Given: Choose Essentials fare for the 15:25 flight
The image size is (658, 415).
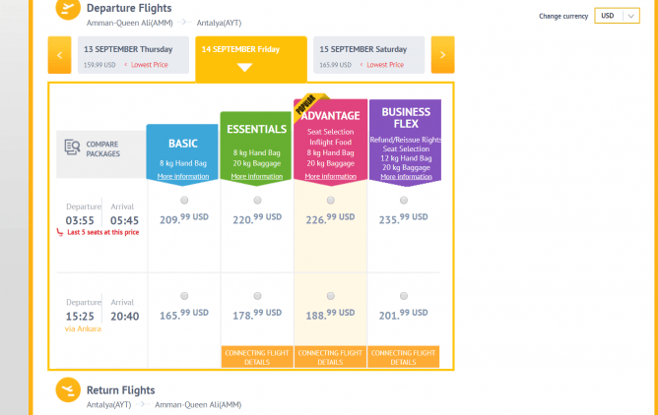Looking at the screenshot, I should [257, 296].
